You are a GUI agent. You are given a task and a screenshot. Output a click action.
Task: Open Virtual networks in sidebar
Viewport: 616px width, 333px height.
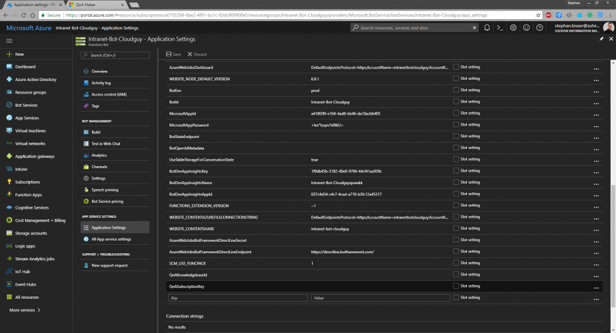[x=30, y=144]
